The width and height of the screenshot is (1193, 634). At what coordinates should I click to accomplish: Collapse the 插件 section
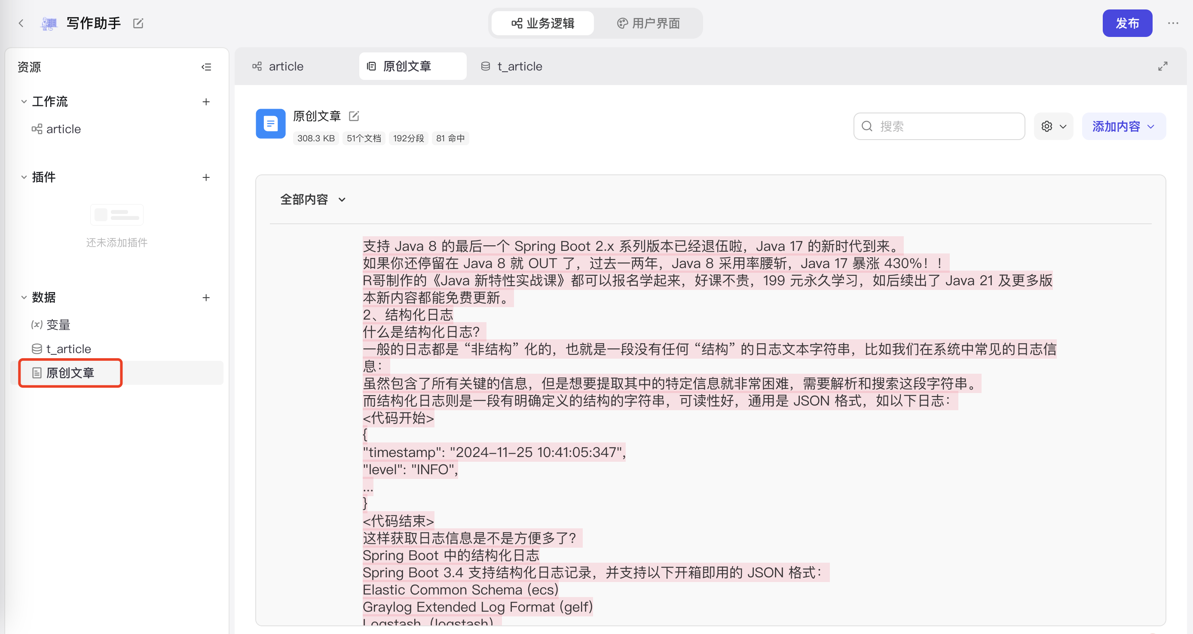(x=24, y=177)
